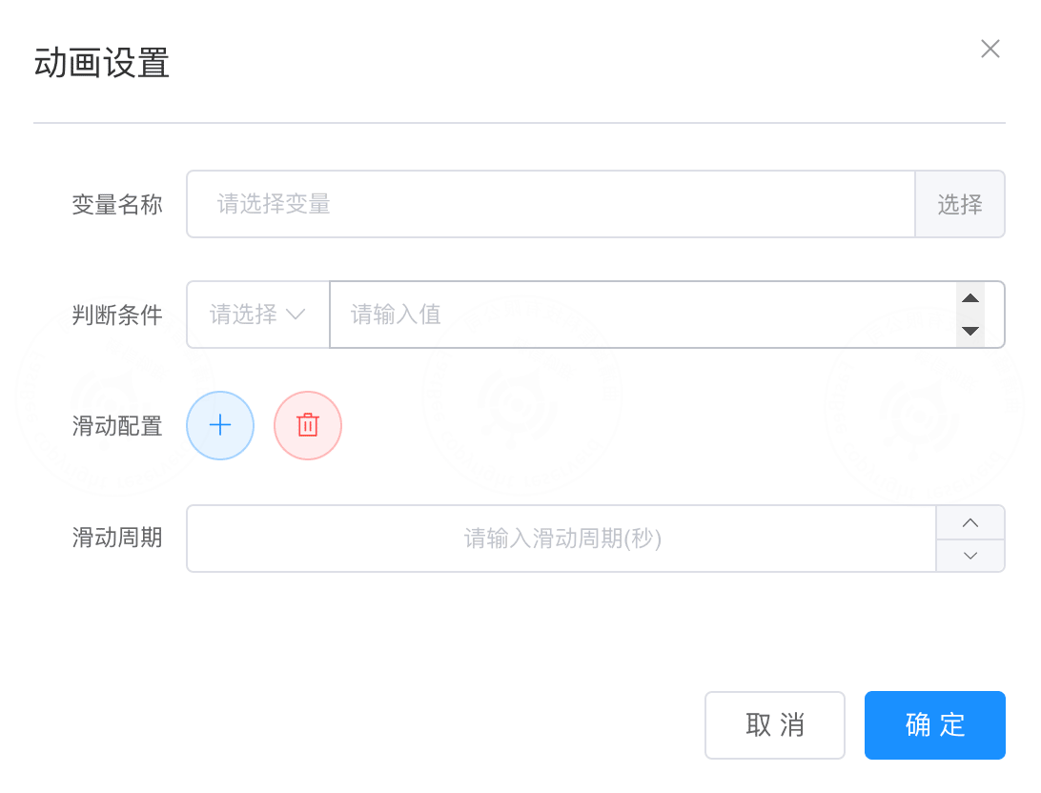Image resolution: width=1041 pixels, height=793 pixels.
Task: Close the 动画设置 dialog with the X
Action: 990,49
